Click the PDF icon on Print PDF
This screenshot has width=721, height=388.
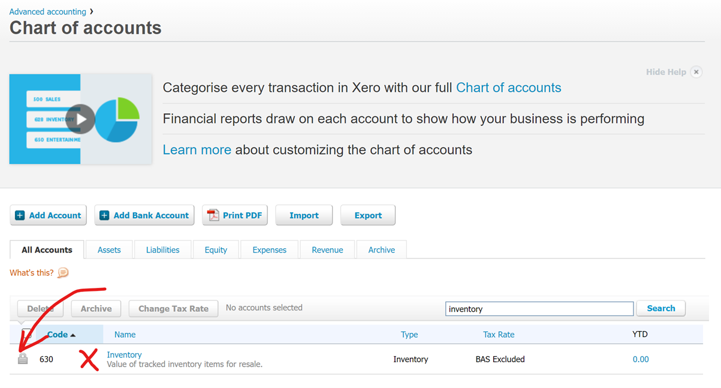click(x=213, y=215)
